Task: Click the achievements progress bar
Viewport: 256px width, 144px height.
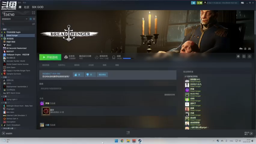Action: [128, 58]
